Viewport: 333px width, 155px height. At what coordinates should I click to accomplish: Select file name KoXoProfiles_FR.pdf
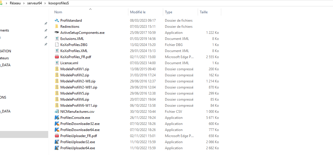[76, 57]
